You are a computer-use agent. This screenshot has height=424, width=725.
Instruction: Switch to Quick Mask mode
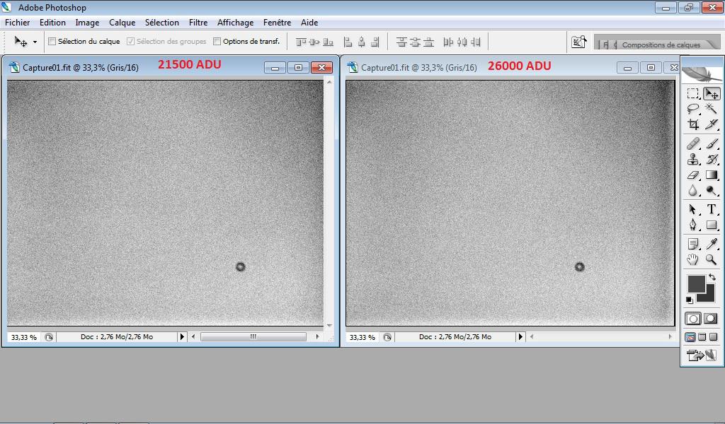point(711,318)
